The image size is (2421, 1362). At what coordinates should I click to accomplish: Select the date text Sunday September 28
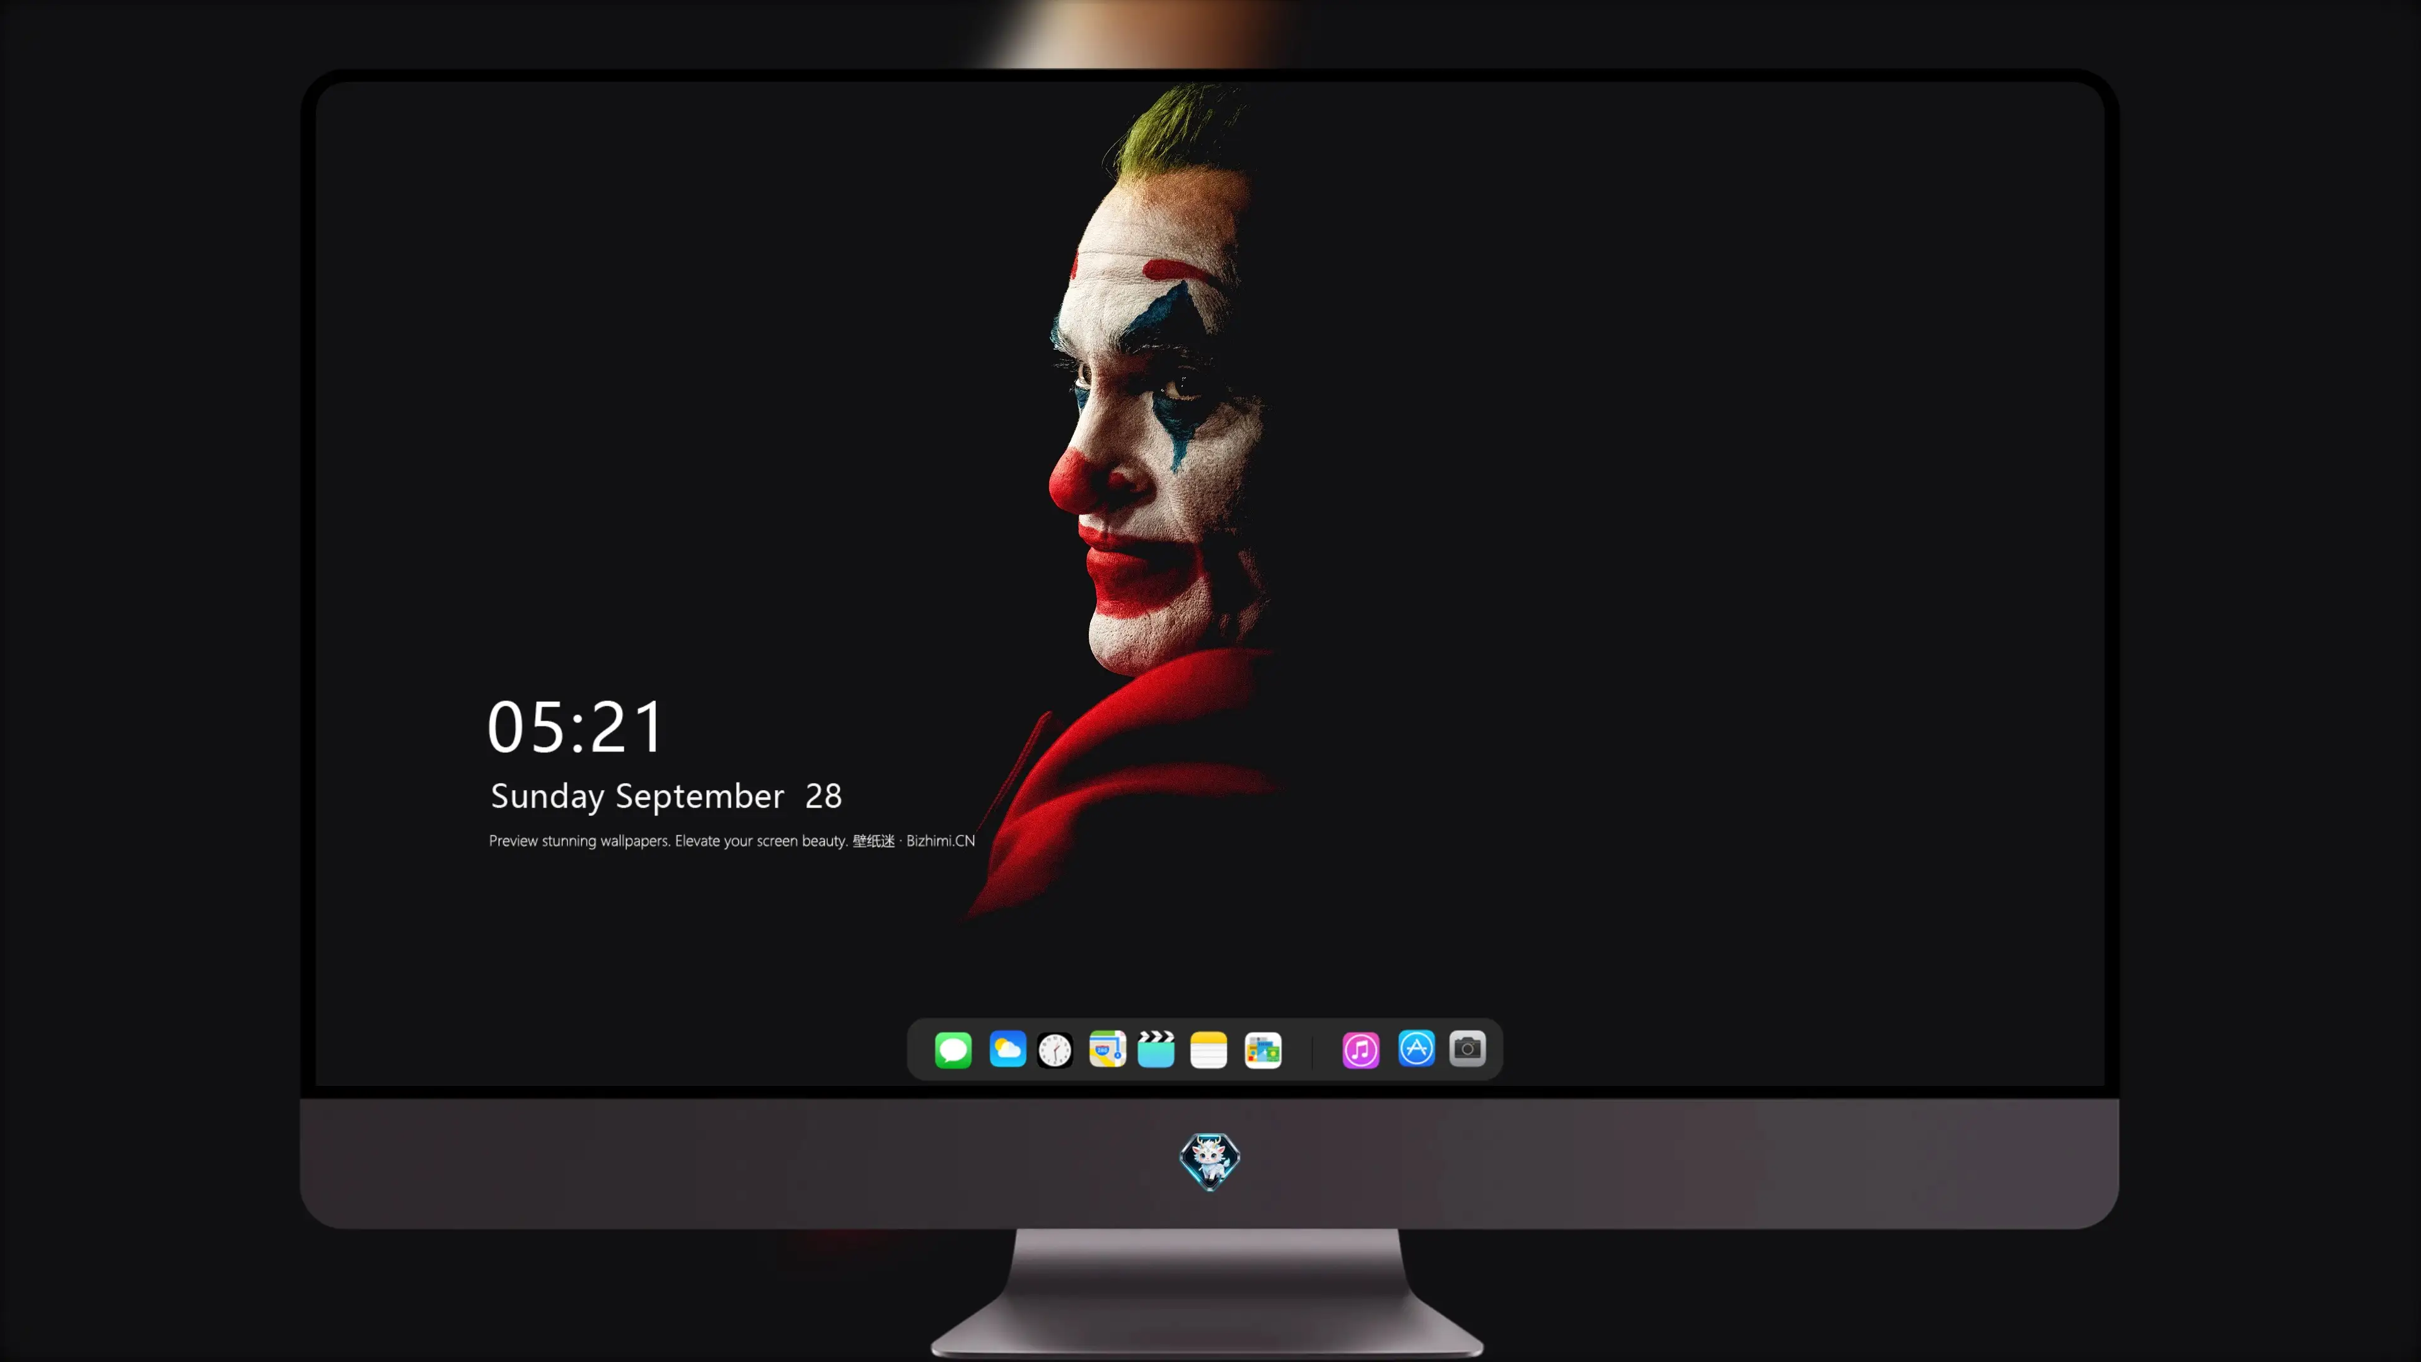pos(666,796)
